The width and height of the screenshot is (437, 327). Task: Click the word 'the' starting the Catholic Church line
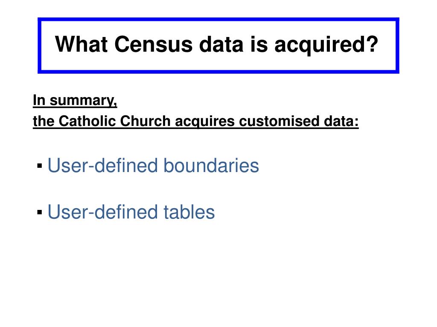point(44,121)
